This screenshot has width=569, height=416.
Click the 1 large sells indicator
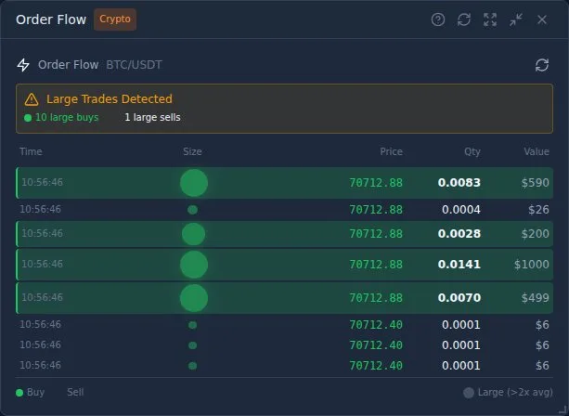(x=152, y=117)
